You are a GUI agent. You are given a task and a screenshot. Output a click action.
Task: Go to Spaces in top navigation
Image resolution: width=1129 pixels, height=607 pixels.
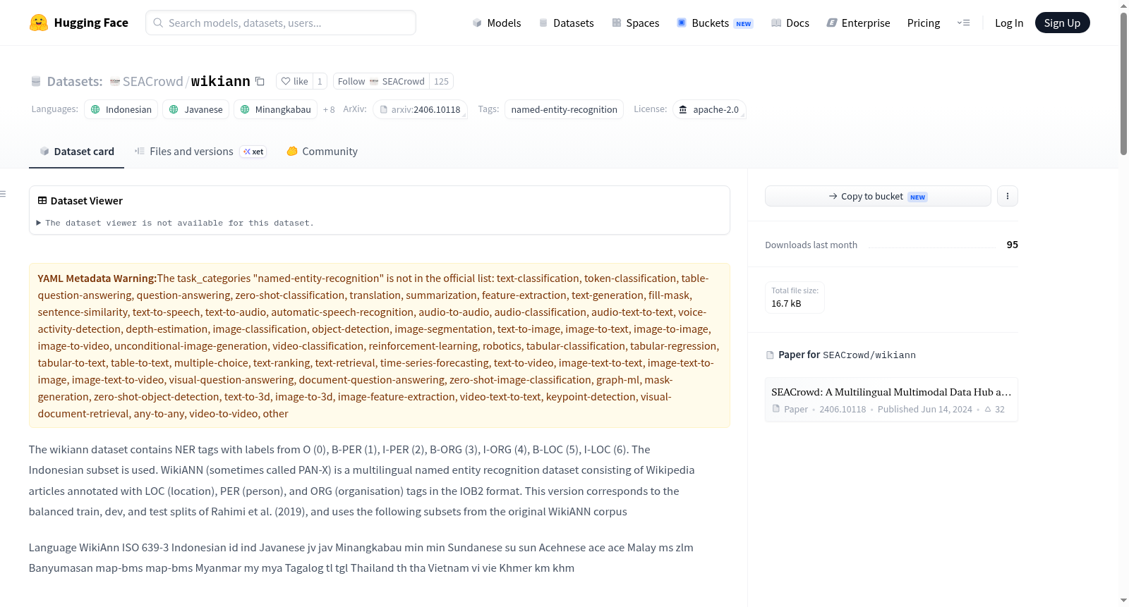point(636,23)
